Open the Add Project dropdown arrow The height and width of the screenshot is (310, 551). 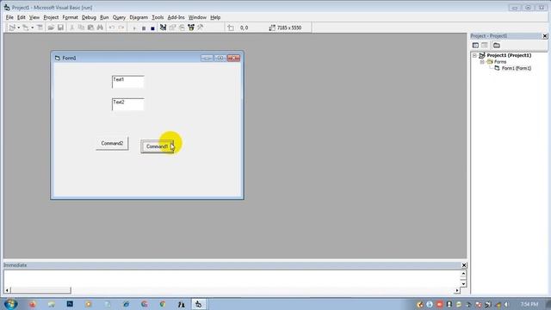[18, 28]
